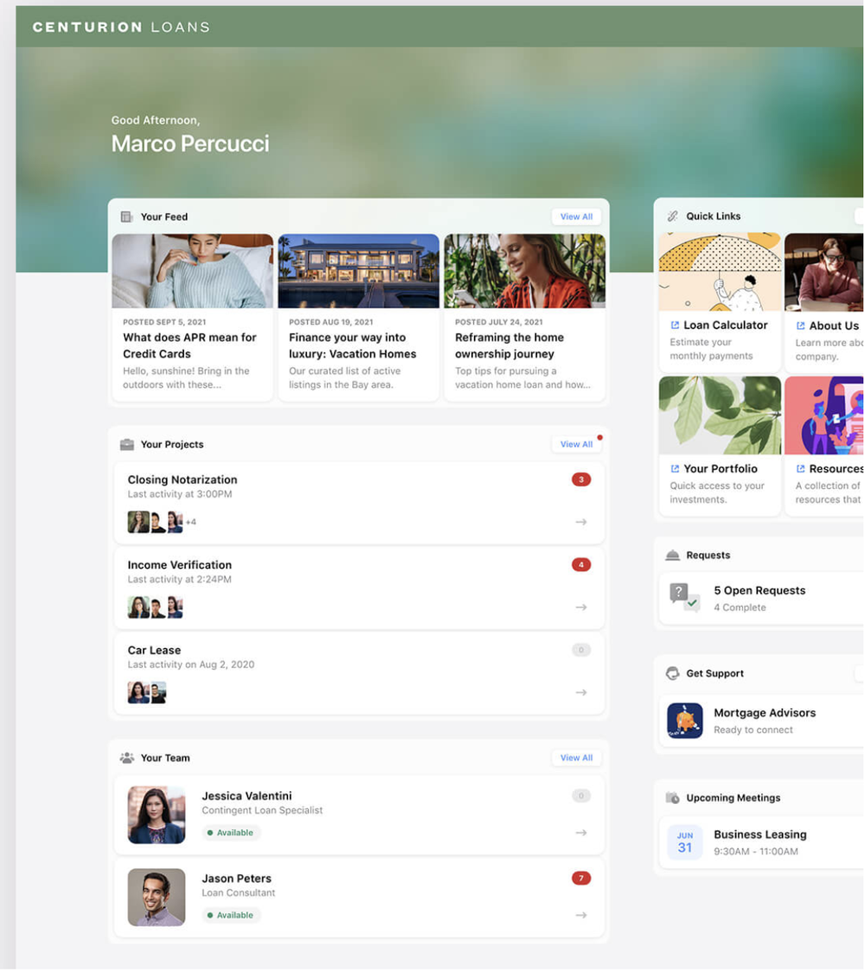Click the Requests bell icon
The width and height of the screenshot is (865, 978).
(x=673, y=555)
